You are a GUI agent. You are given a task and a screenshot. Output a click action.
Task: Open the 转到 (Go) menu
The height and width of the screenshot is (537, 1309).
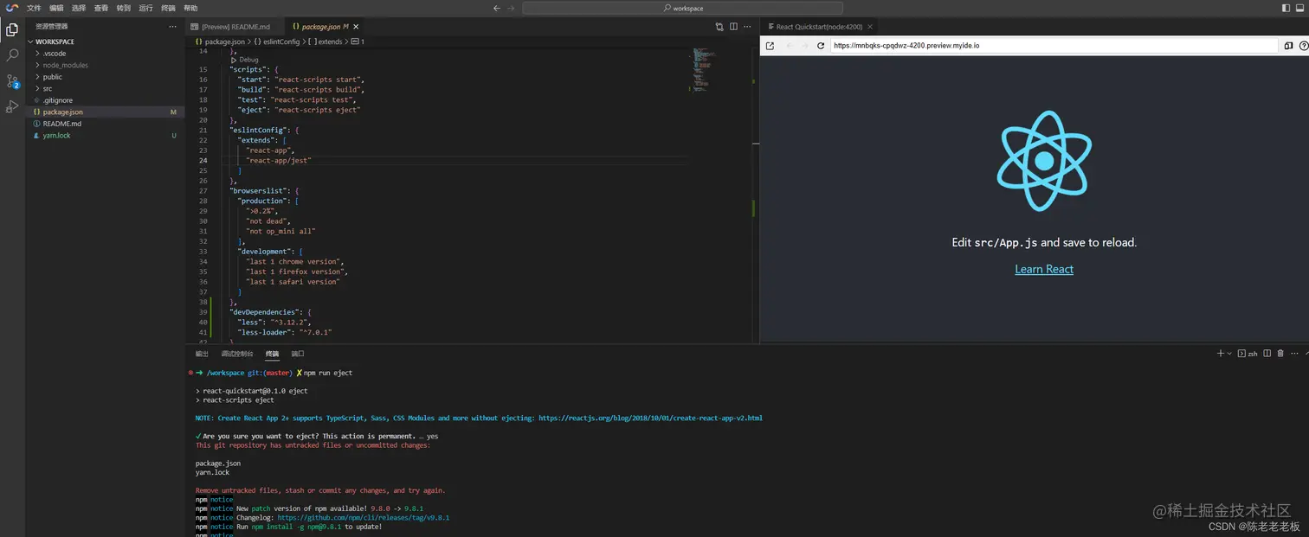point(123,8)
